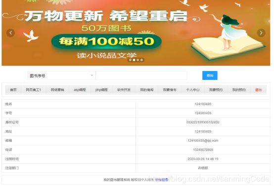
Task: Click the red 退出 logout link
Action: click(x=258, y=90)
